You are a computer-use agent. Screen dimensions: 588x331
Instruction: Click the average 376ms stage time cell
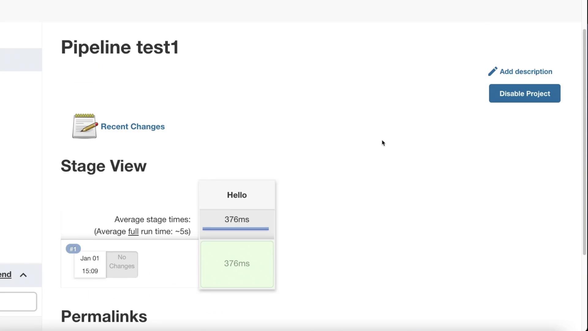tap(237, 219)
